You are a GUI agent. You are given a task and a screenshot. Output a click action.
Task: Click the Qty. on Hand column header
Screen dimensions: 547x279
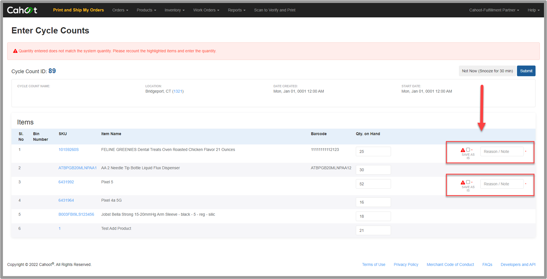tap(368, 134)
